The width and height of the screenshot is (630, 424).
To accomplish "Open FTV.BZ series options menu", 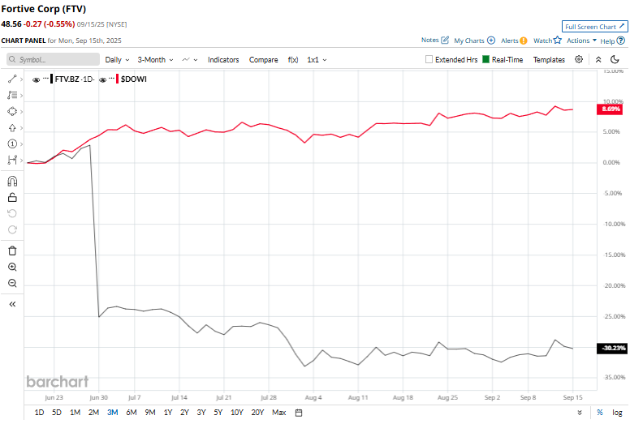I will tap(45, 78).
